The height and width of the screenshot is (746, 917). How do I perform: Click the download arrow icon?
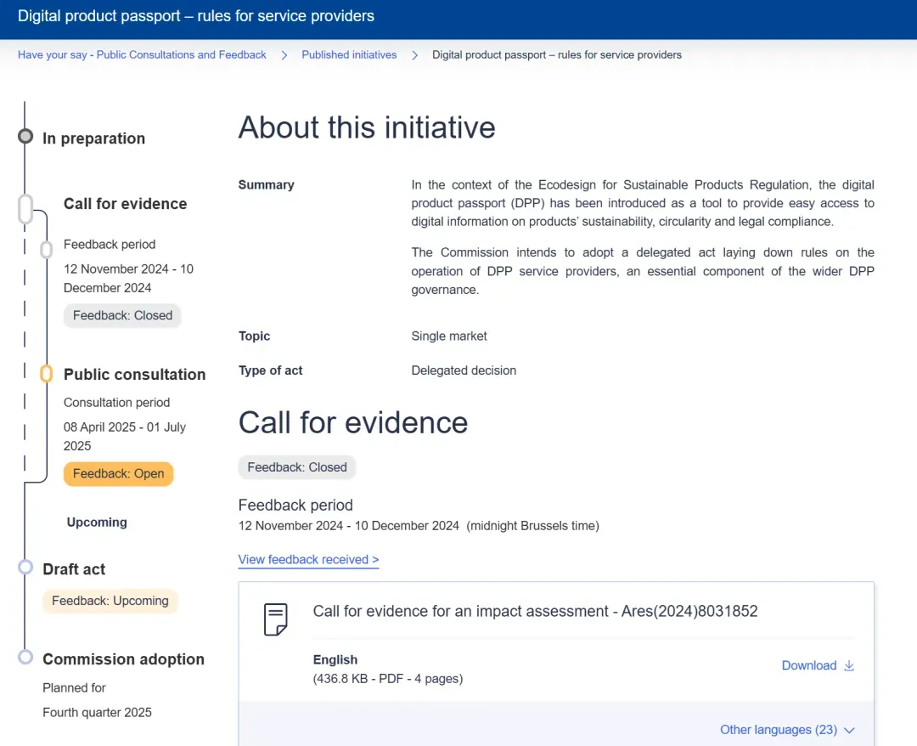(x=849, y=665)
